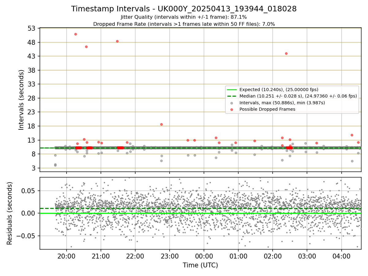Click the red Possible Dropped Frames legend marker
The height and width of the screenshot is (276, 368).
point(232,109)
